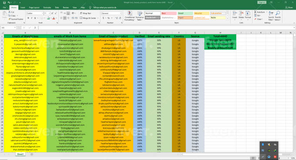Open the Font dialog launcher
The width and height of the screenshot is (296, 160).
click(57, 23)
